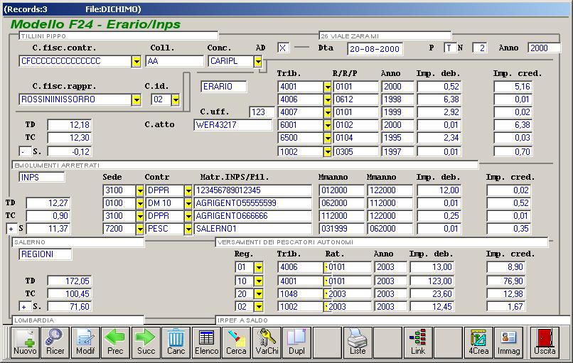Click Regioni saldo value 71,60
Viewport: 573px width, 363px height.
70,306
